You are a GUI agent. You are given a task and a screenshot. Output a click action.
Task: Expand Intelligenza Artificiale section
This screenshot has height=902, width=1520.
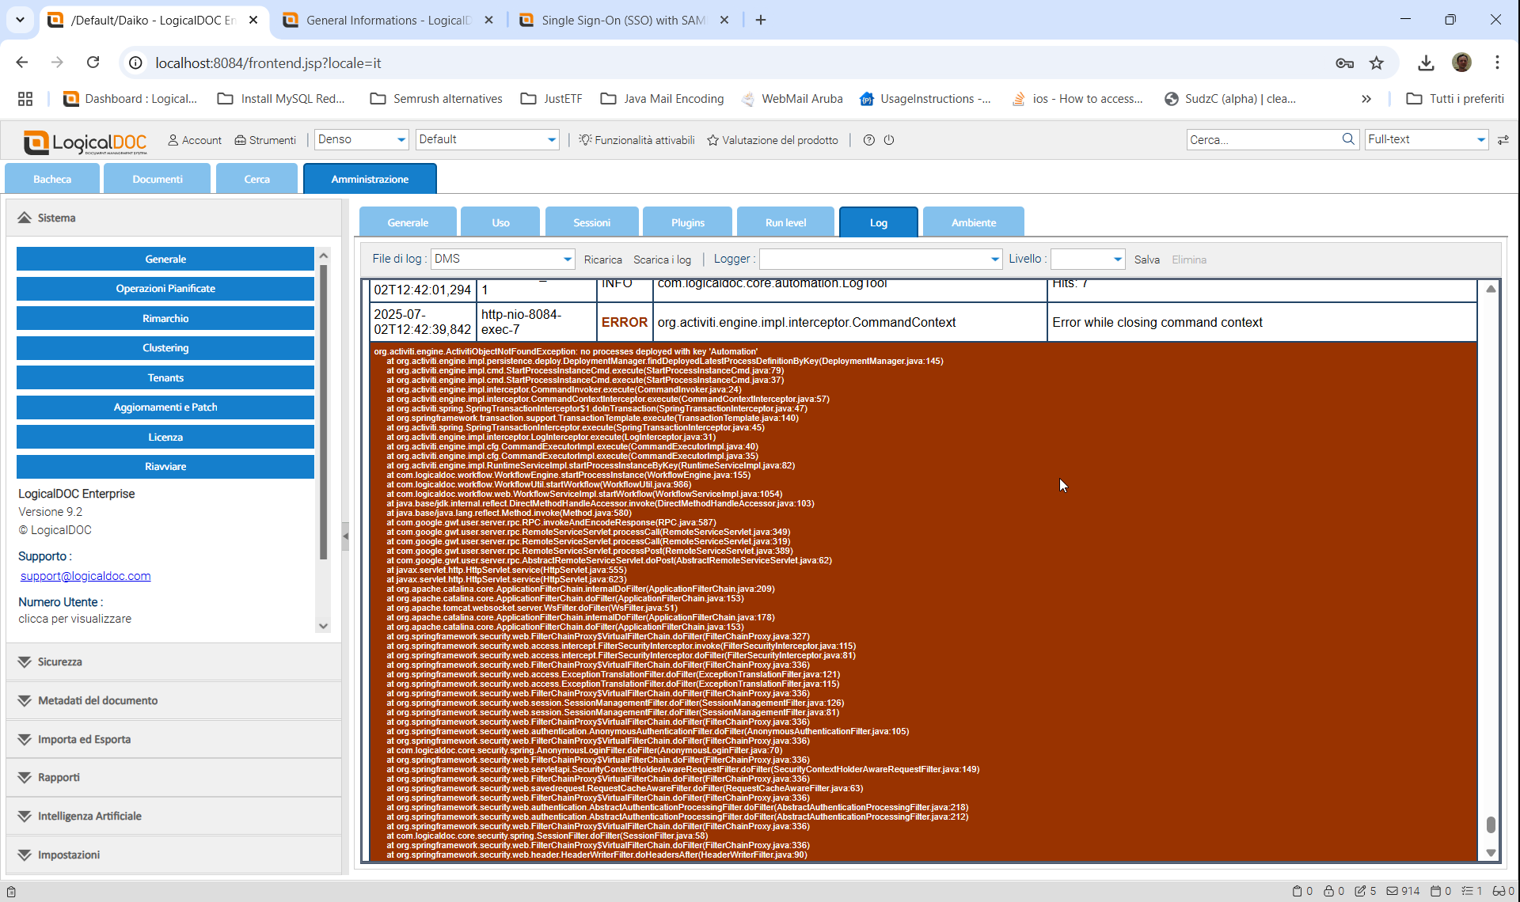point(173,816)
